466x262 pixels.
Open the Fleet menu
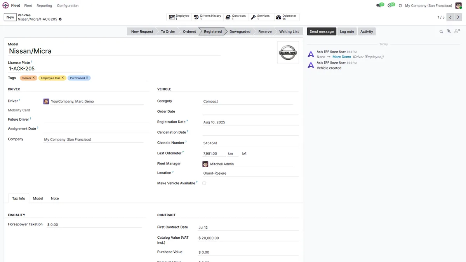(28, 5)
